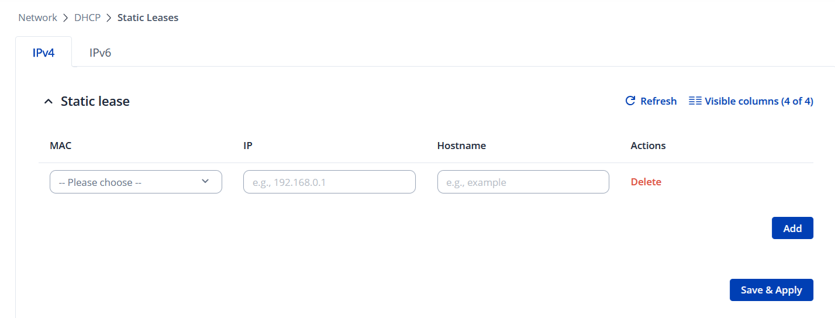Delete the static lease row

pyautogui.click(x=646, y=182)
